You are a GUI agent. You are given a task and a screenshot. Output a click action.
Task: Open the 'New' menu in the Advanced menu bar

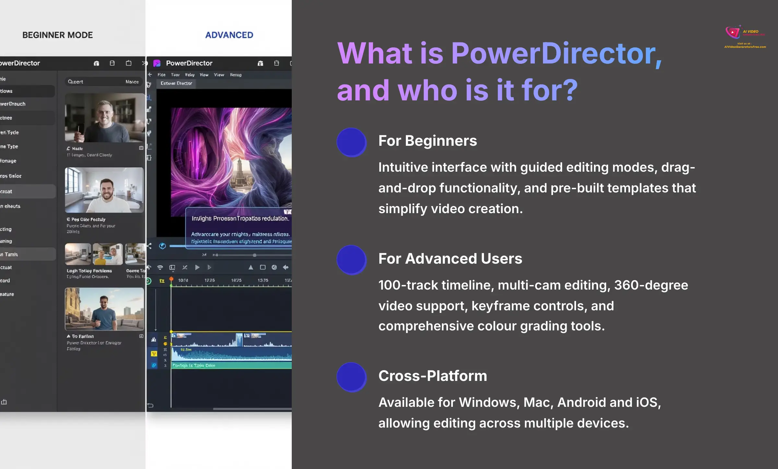click(x=204, y=75)
